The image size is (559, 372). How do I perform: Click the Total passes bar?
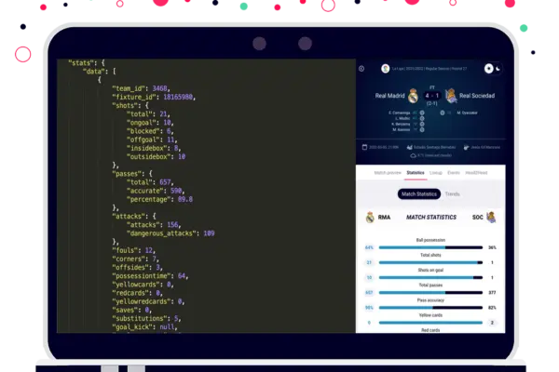[x=430, y=293]
